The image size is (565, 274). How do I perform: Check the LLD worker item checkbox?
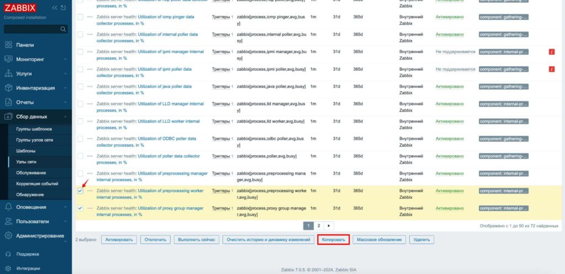(80, 121)
